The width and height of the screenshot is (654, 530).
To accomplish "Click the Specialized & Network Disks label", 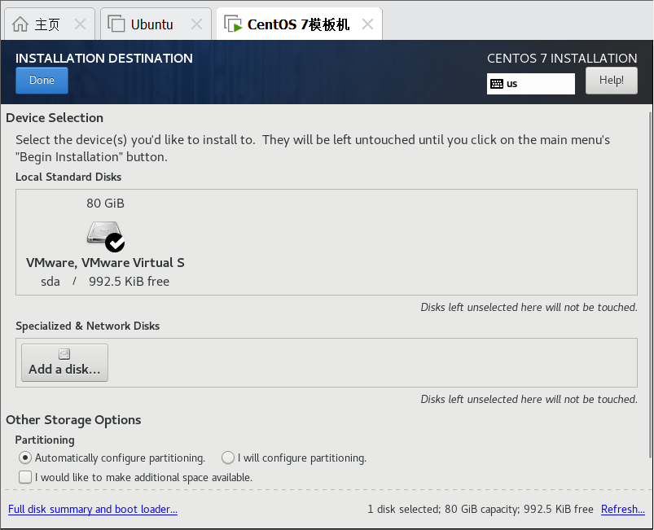I will (x=88, y=326).
